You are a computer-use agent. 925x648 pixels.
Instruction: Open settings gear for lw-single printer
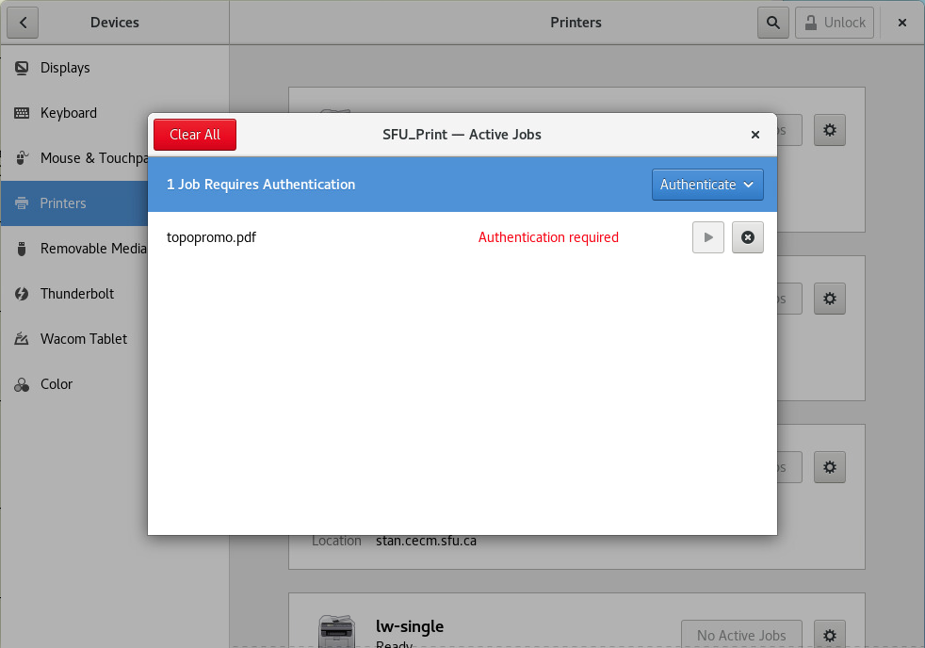[829, 635]
